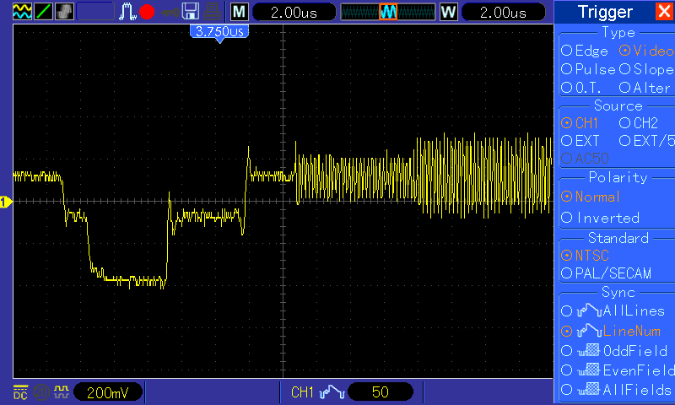Image resolution: width=675 pixels, height=405 pixels.
Task: Select the green diagonal line icon
Action: [43, 12]
